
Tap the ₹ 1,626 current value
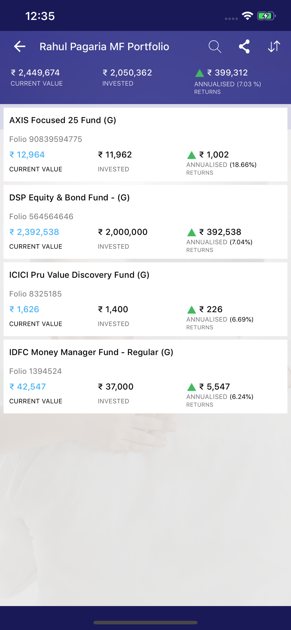24,309
